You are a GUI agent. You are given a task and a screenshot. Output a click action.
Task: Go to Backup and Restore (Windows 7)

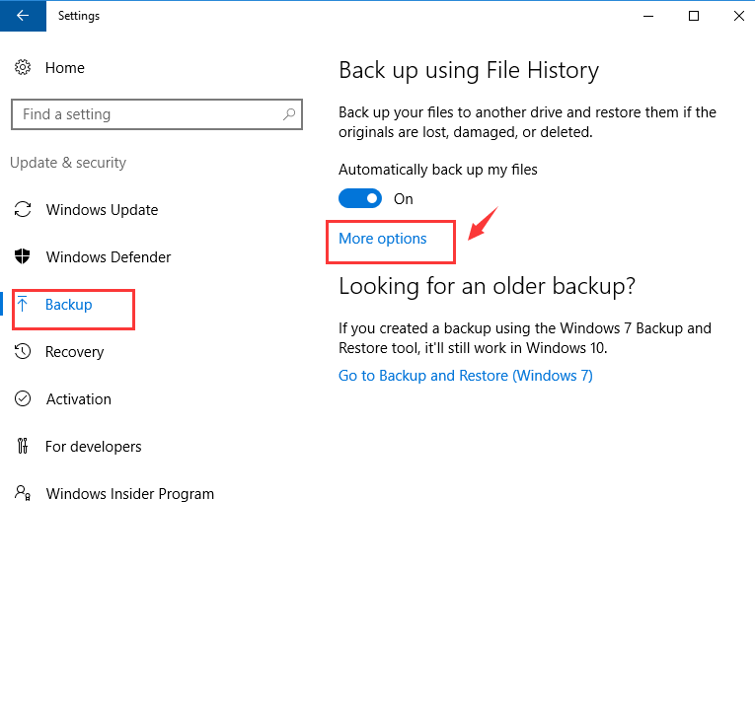click(x=465, y=376)
